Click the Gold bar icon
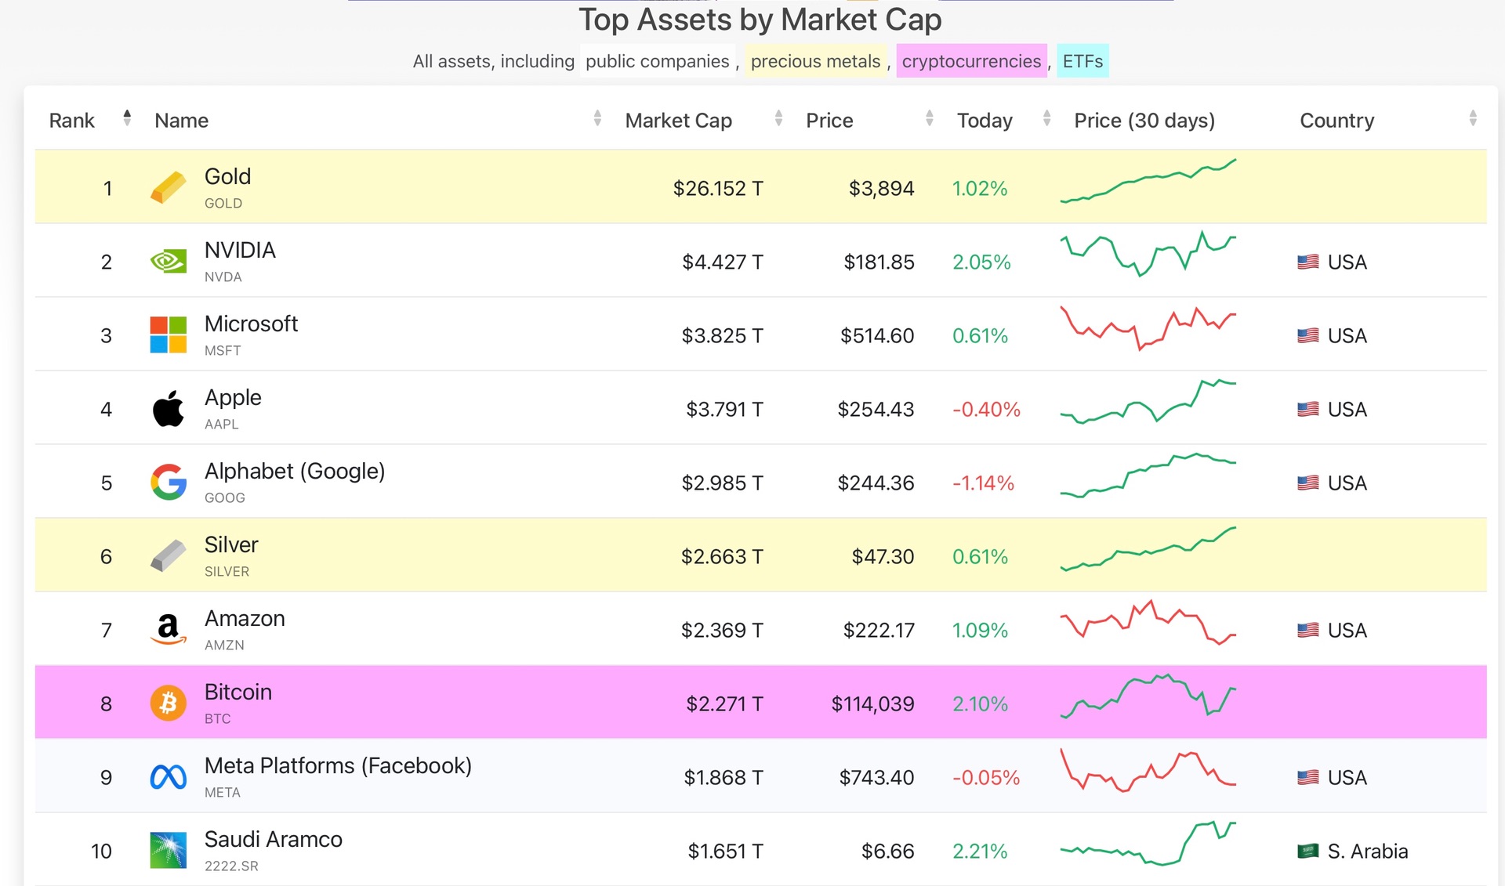The height and width of the screenshot is (886, 1505). click(168, 188)
